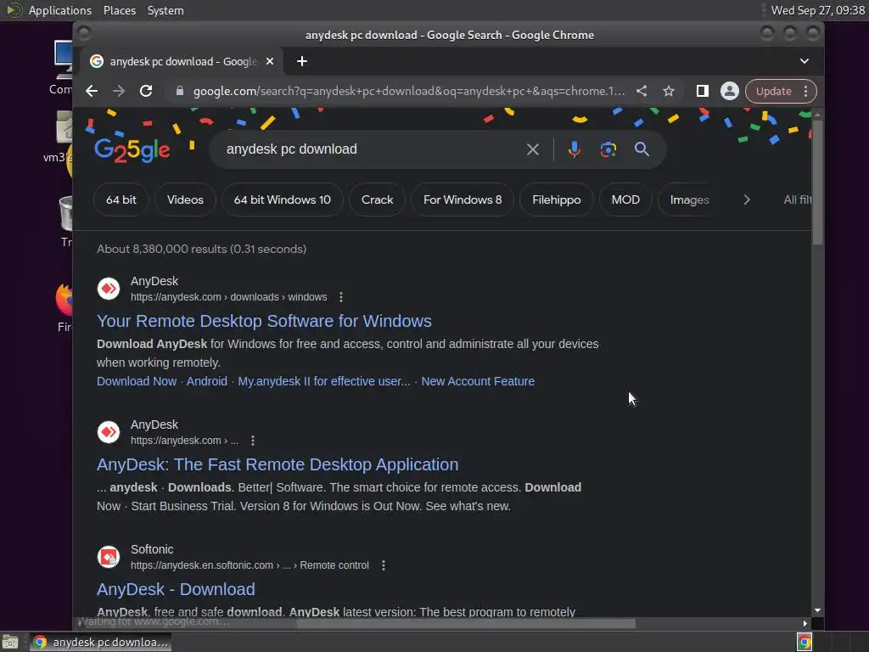Bookmark this tab with the star icon

click(669, 91)
